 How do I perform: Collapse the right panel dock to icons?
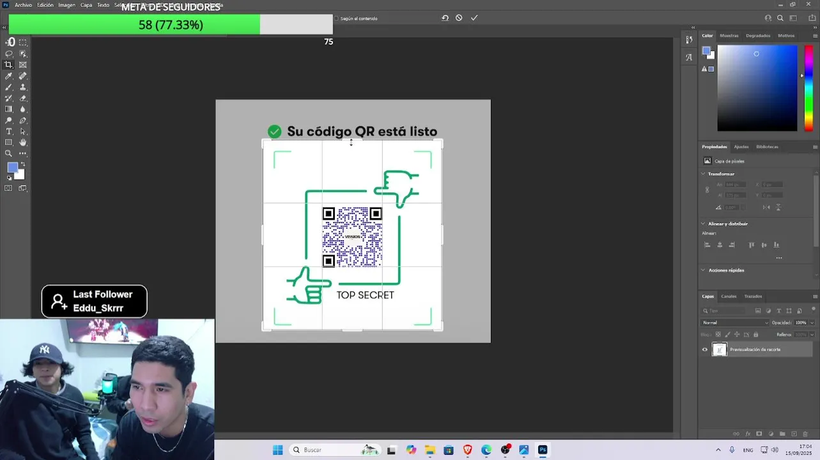click(816, 27)
